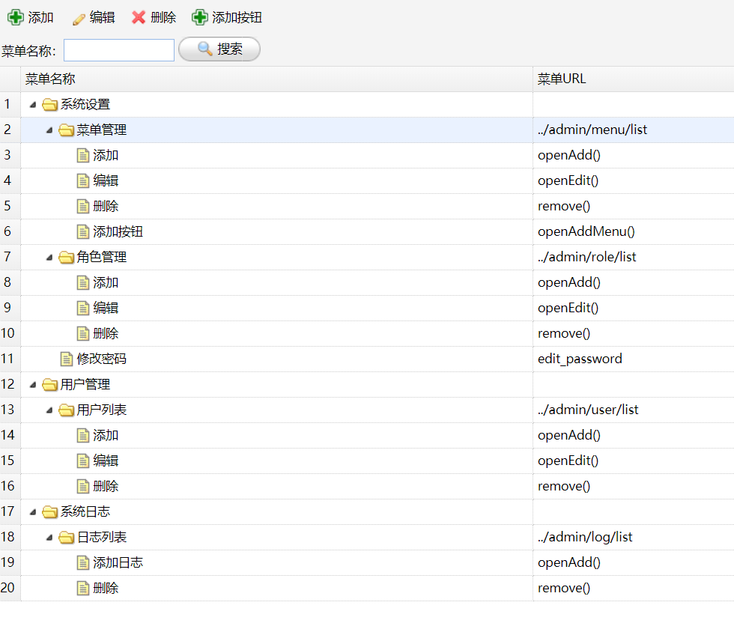Screen dimensions: 734x635
Task: Click the 添加 toolbar button label
Action: coord(40,17)
